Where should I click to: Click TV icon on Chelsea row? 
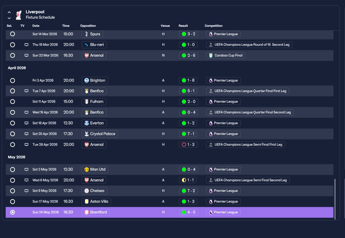tap(26, 191)
